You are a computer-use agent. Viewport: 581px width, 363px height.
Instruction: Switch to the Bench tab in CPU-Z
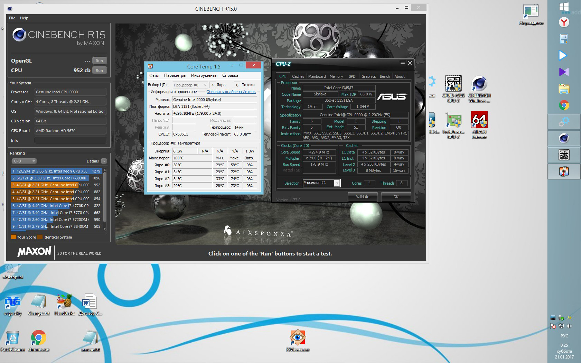385,76
